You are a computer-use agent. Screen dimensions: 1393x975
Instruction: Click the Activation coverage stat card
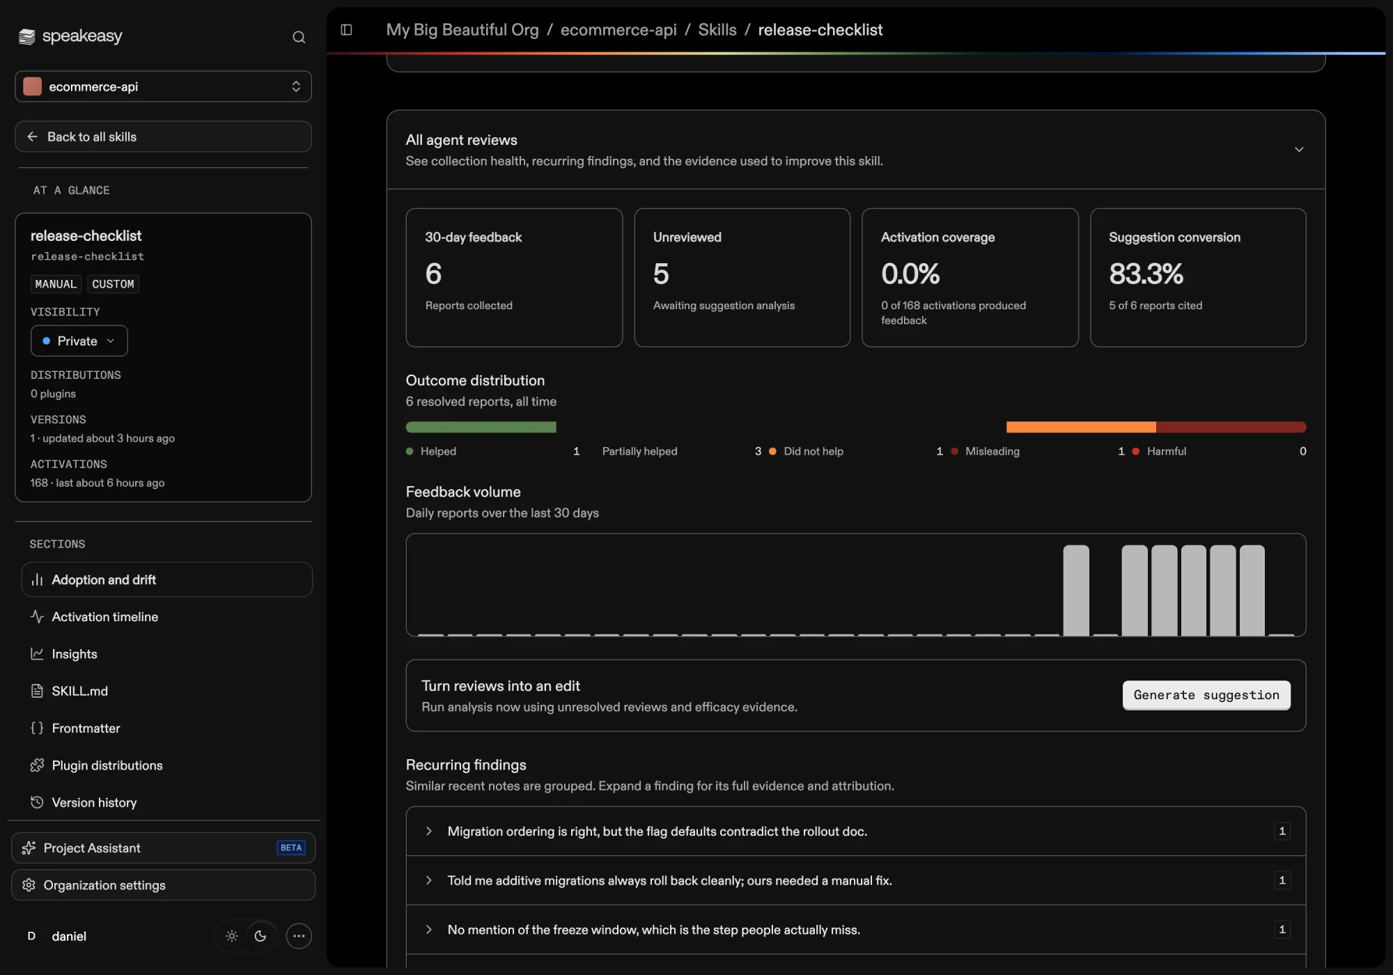[970, 277]
